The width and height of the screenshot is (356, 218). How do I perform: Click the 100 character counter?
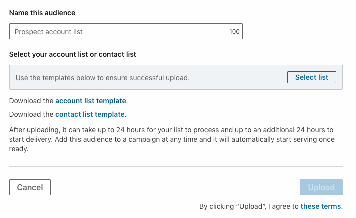click(x=234, y=32)
